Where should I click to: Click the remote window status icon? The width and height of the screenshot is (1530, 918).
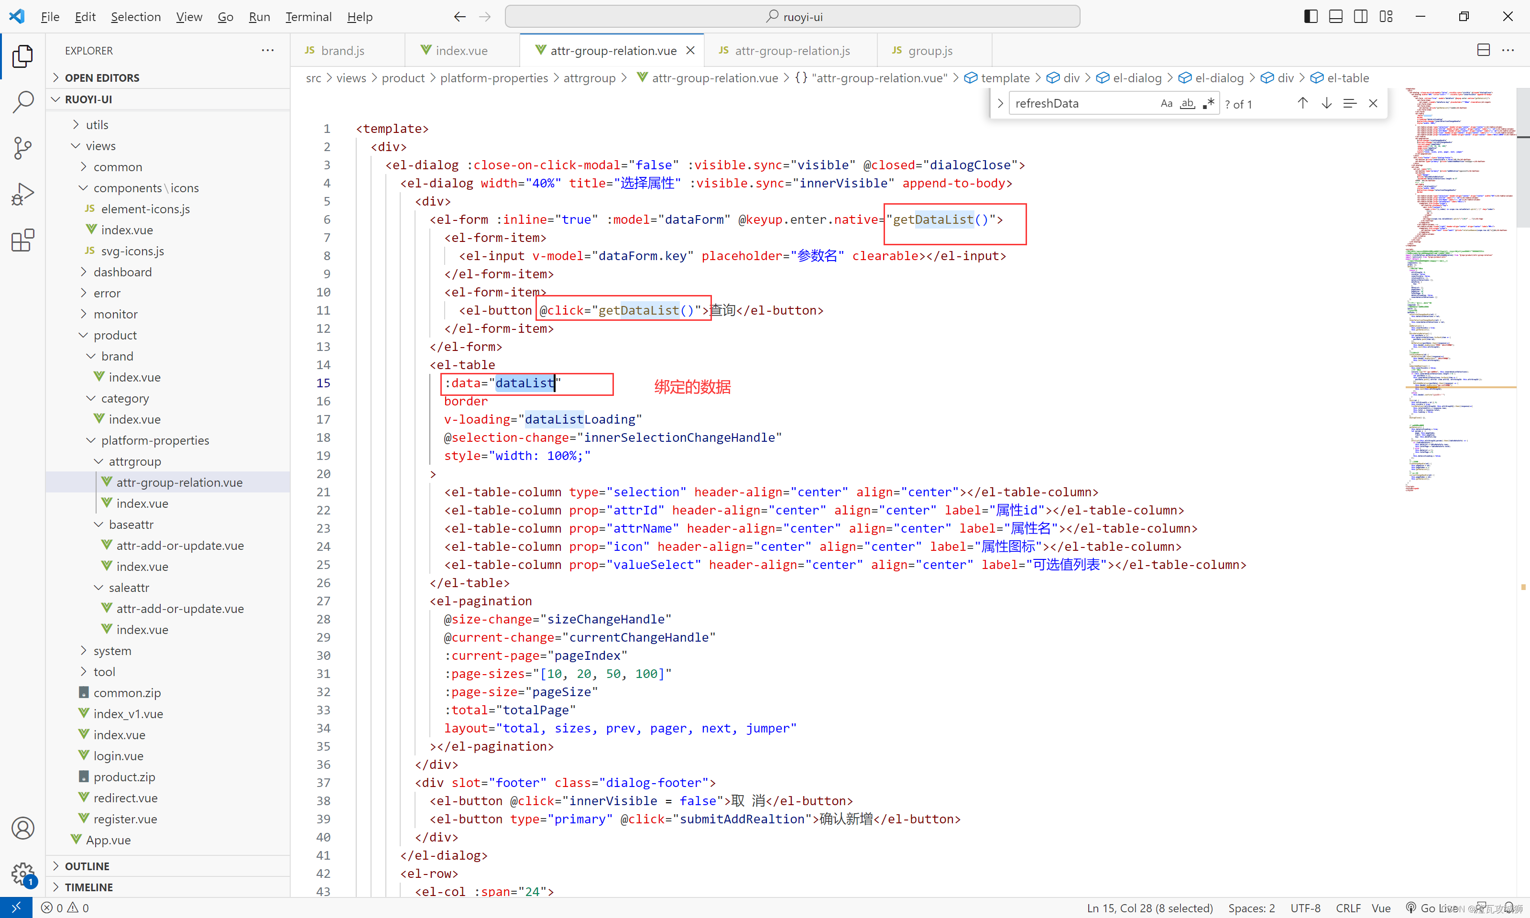16,907
